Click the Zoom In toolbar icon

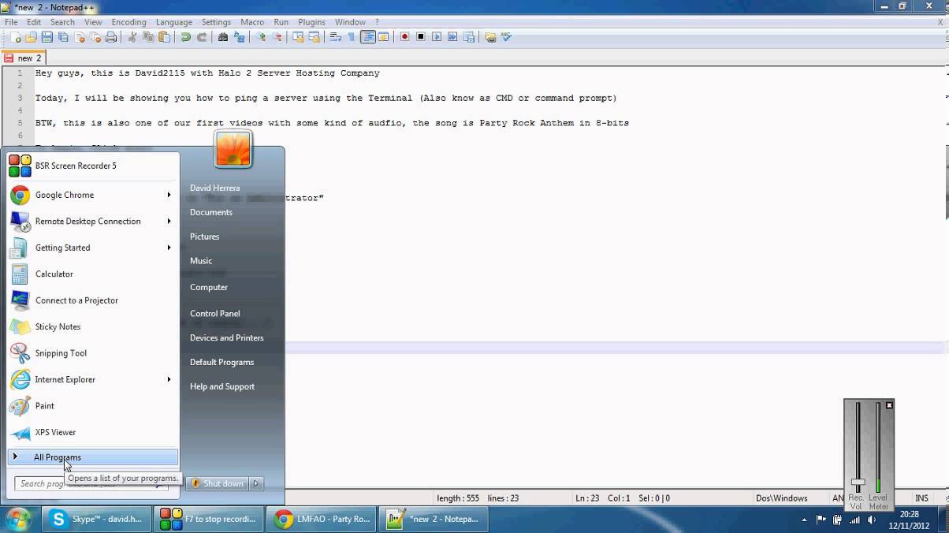261,37
